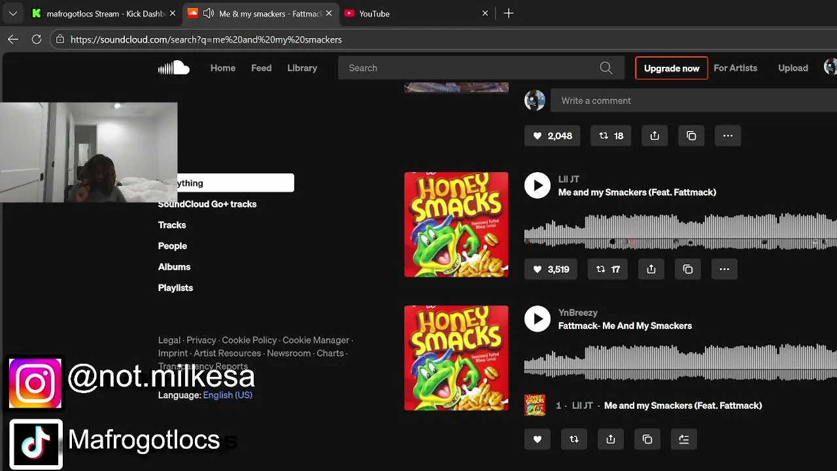The image size is (837, 471).
Task: Seek in YnBreezy playlist waveform
Action: tap(681, 362)
